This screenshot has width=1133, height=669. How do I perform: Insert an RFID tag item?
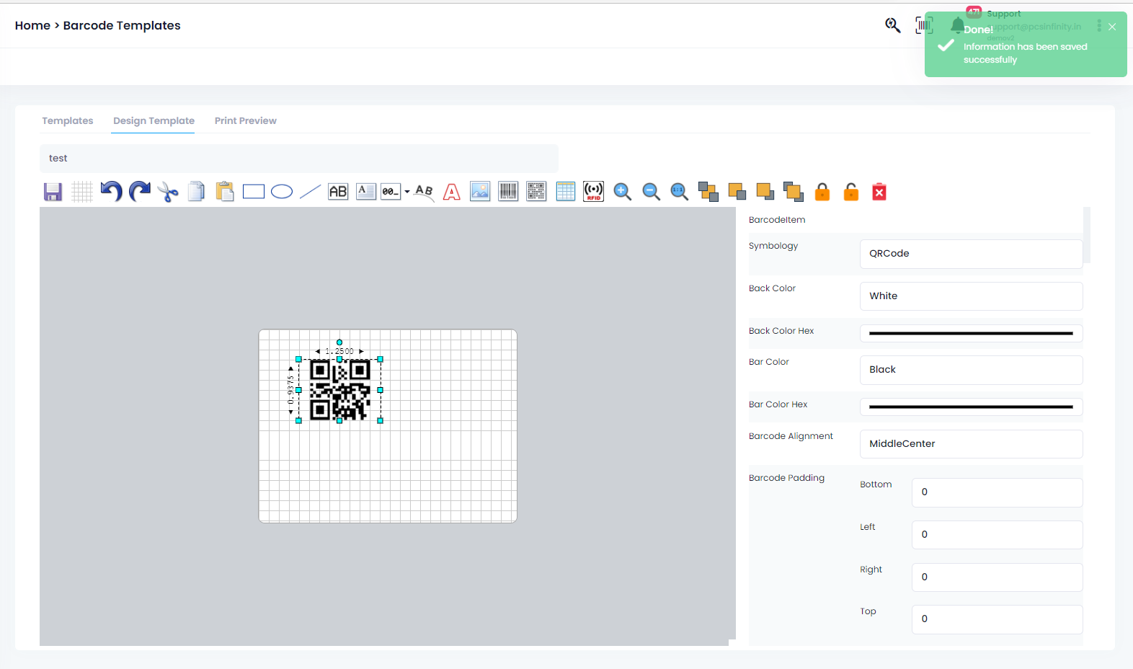(x=594, y=192)
